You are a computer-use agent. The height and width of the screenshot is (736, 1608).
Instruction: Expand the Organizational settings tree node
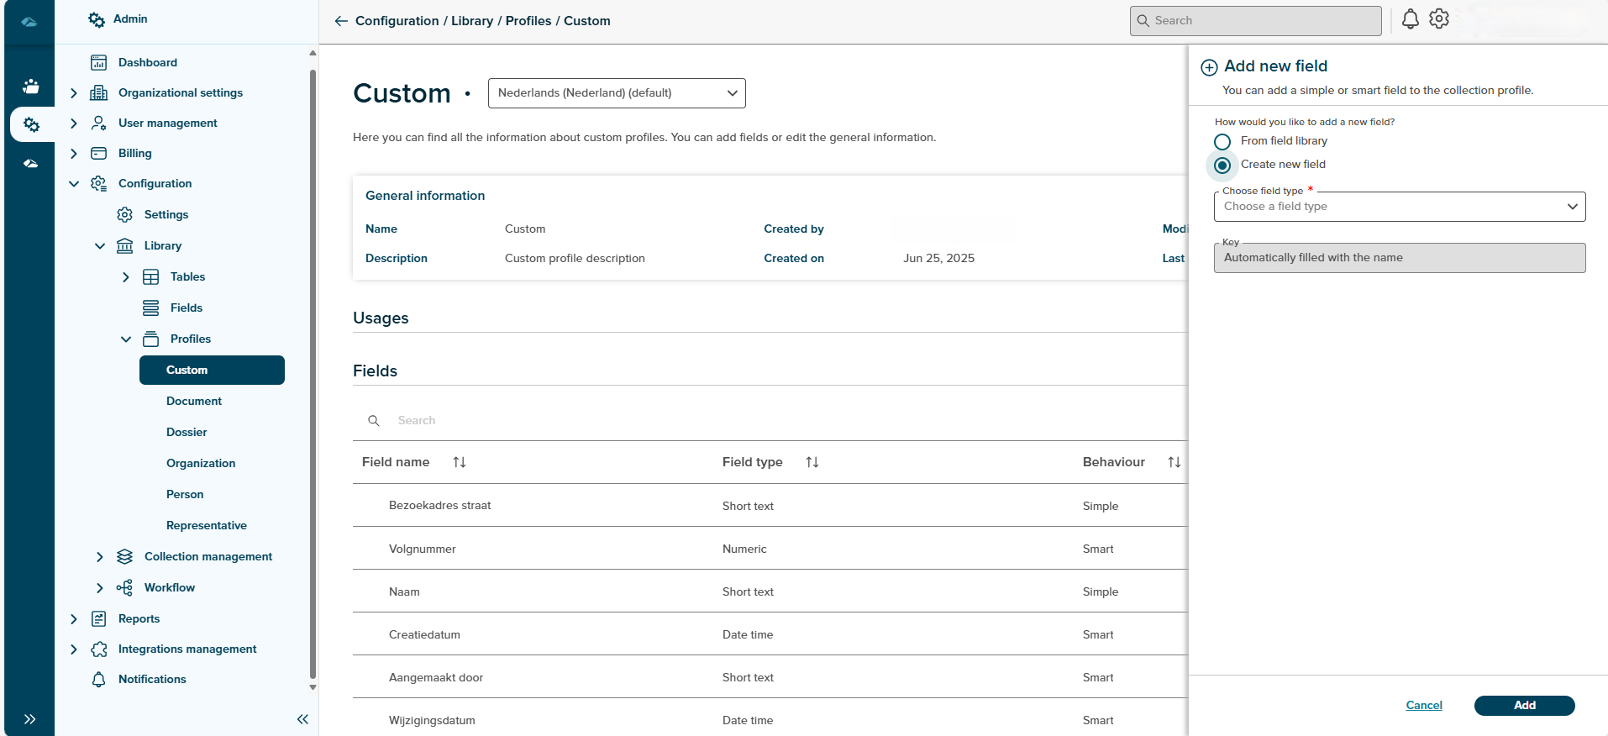tap(74, 93)
